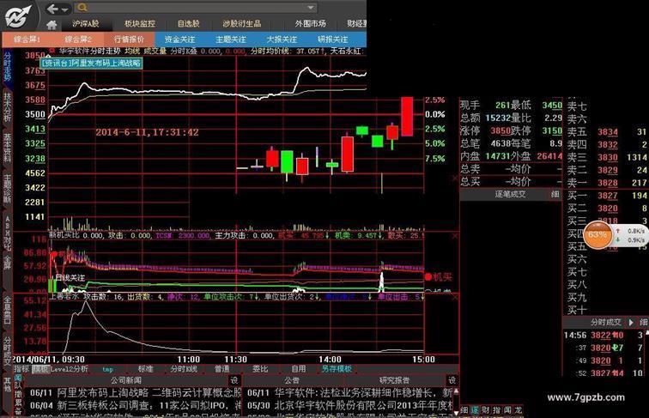Open 05/30 北京华宇软件 2013年年度 announcement

350,405
